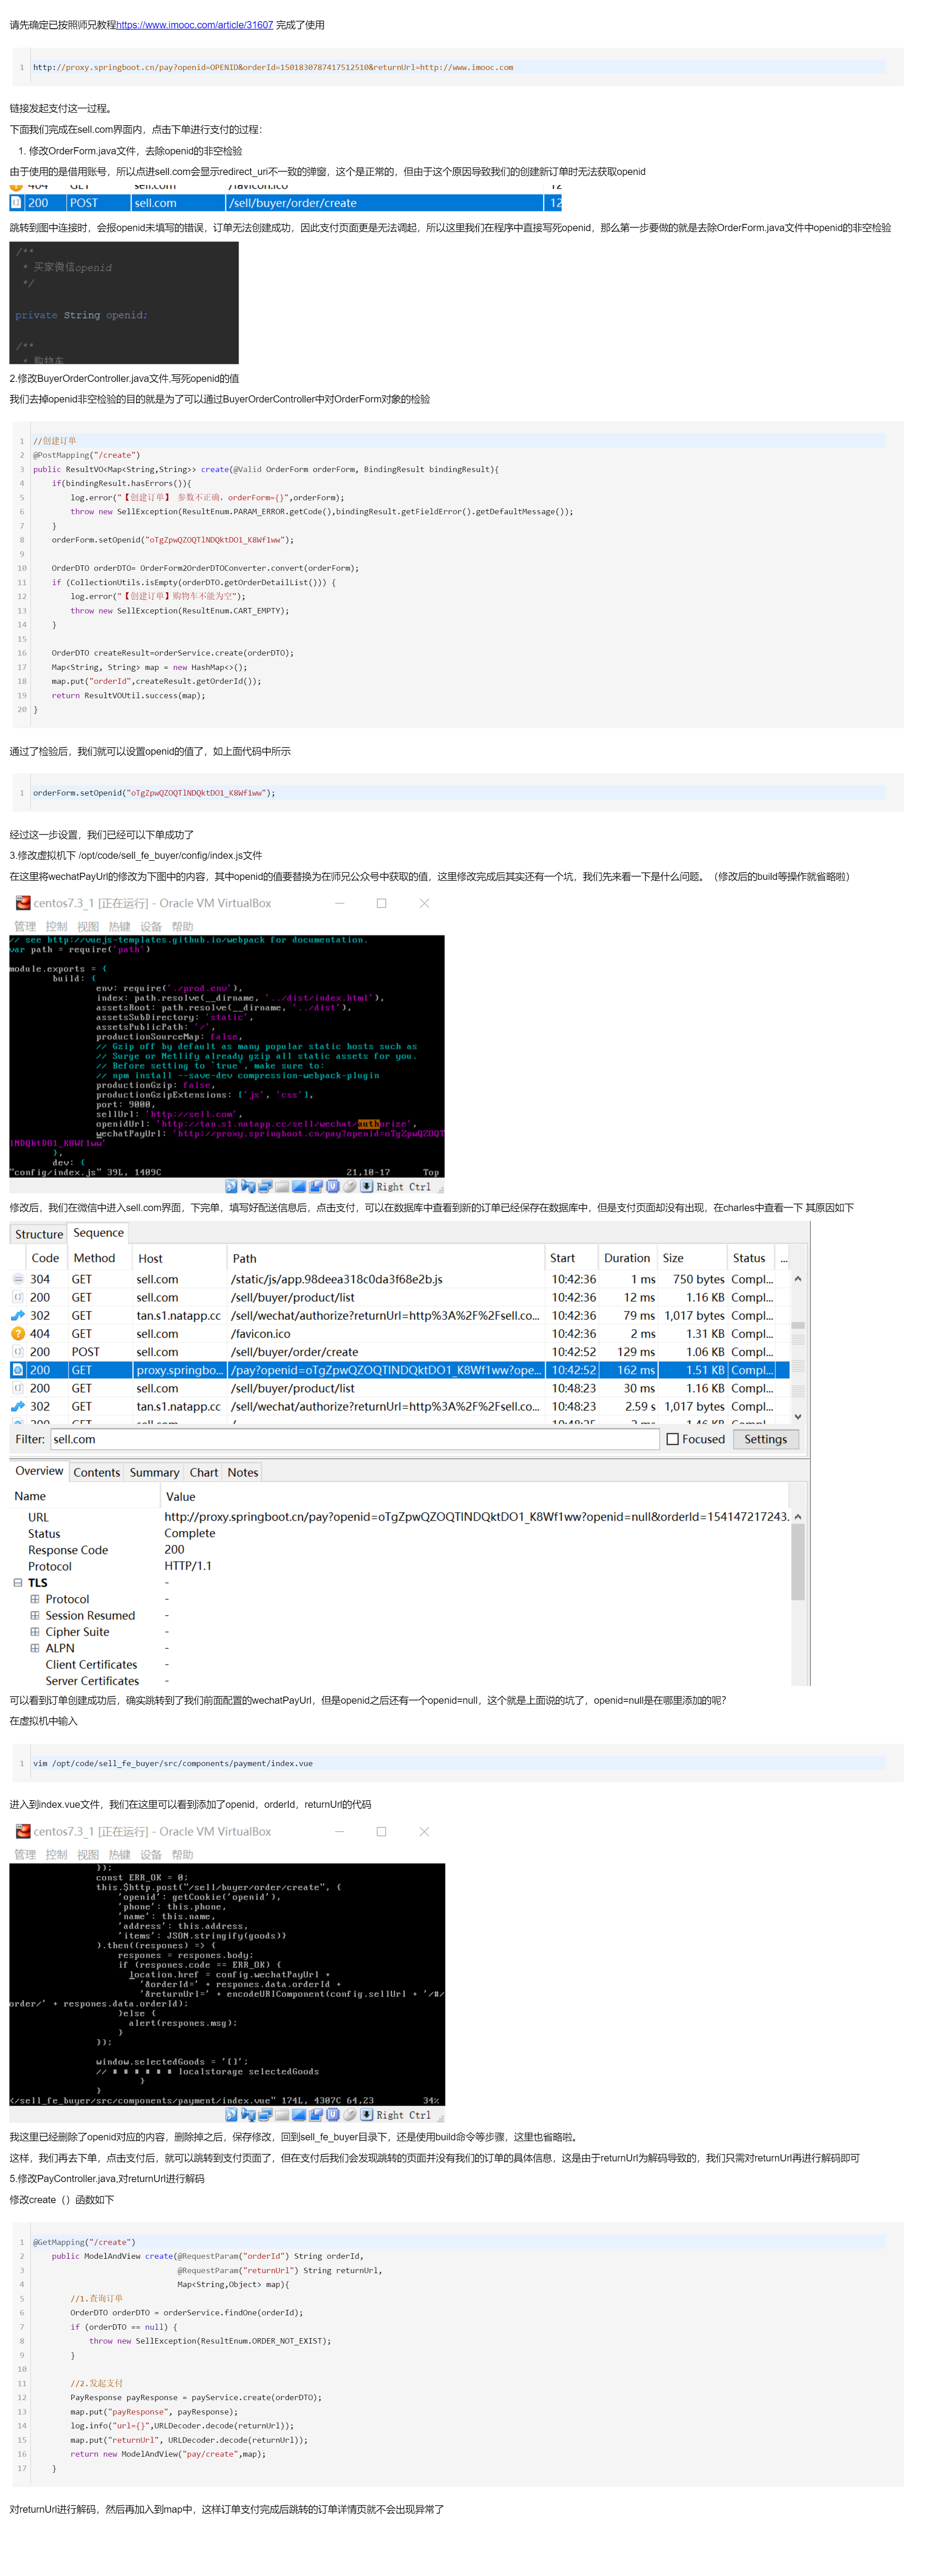Expand the ALPN node
Screen dimensions: 926x2576
[x=35, y=1648]
